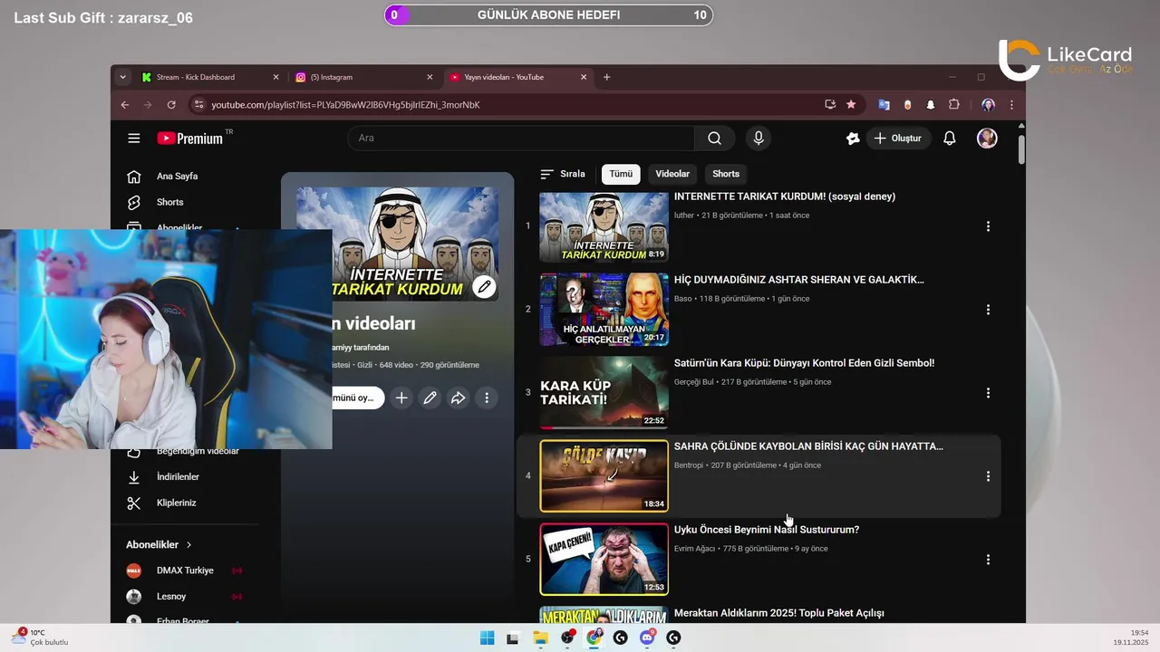Open options for ASHTAR SHERAN video row

coord(988,310)
